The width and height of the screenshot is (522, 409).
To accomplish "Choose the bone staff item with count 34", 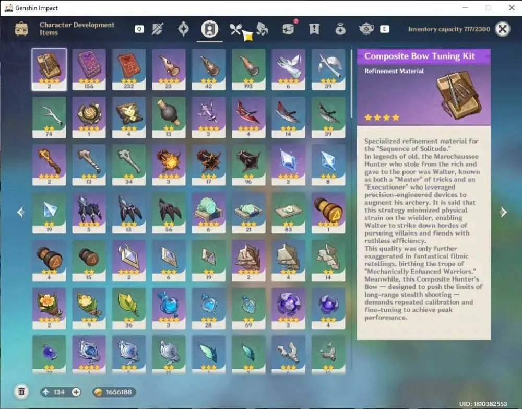I will coord(129,165).
